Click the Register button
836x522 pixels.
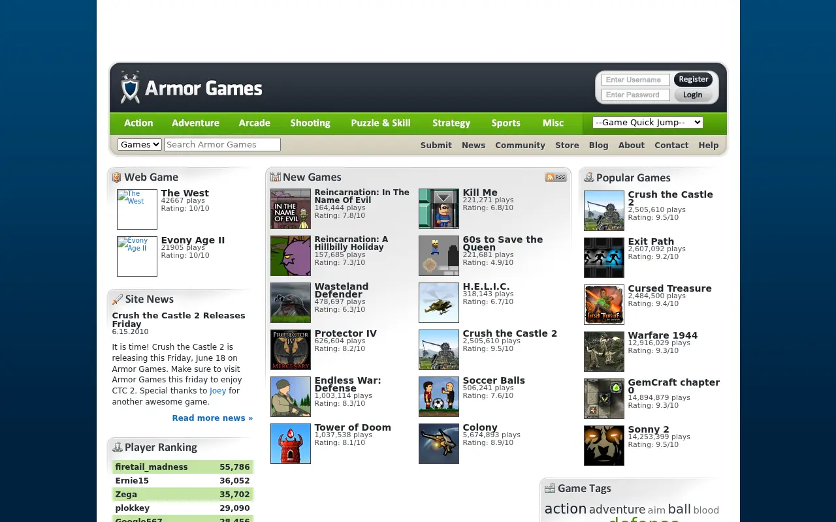[x=694, y=80]
